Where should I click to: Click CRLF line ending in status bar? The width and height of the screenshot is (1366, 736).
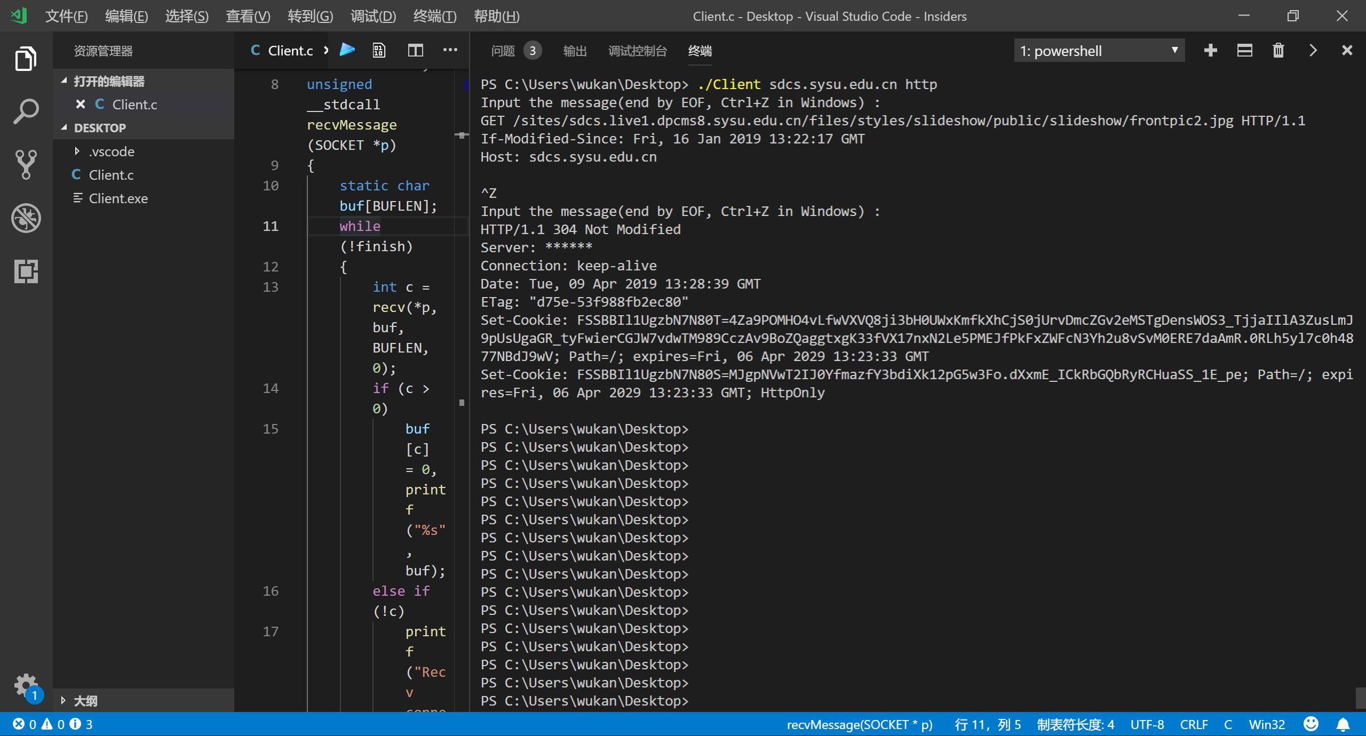pos(1194,724)
